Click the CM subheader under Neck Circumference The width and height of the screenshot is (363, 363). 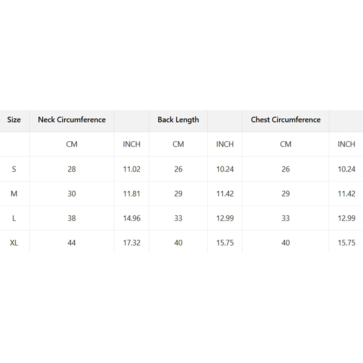[x=72, y=144]
